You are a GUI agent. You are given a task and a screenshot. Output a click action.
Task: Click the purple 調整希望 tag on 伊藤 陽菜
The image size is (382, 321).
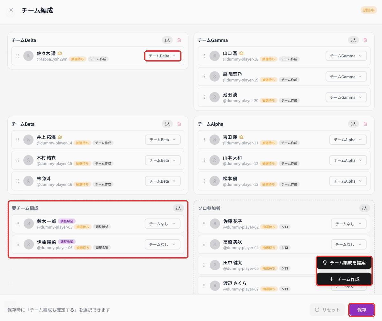[x=67, y=242]
